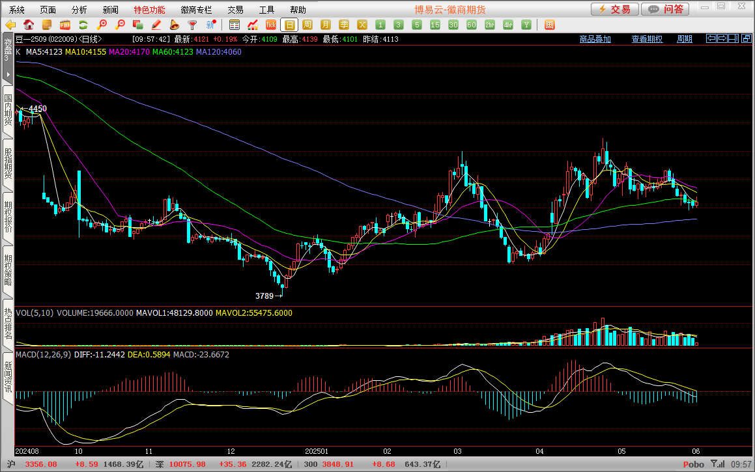Open the filter funnel icon
755x472 pixels.
[x=192, y=25]
